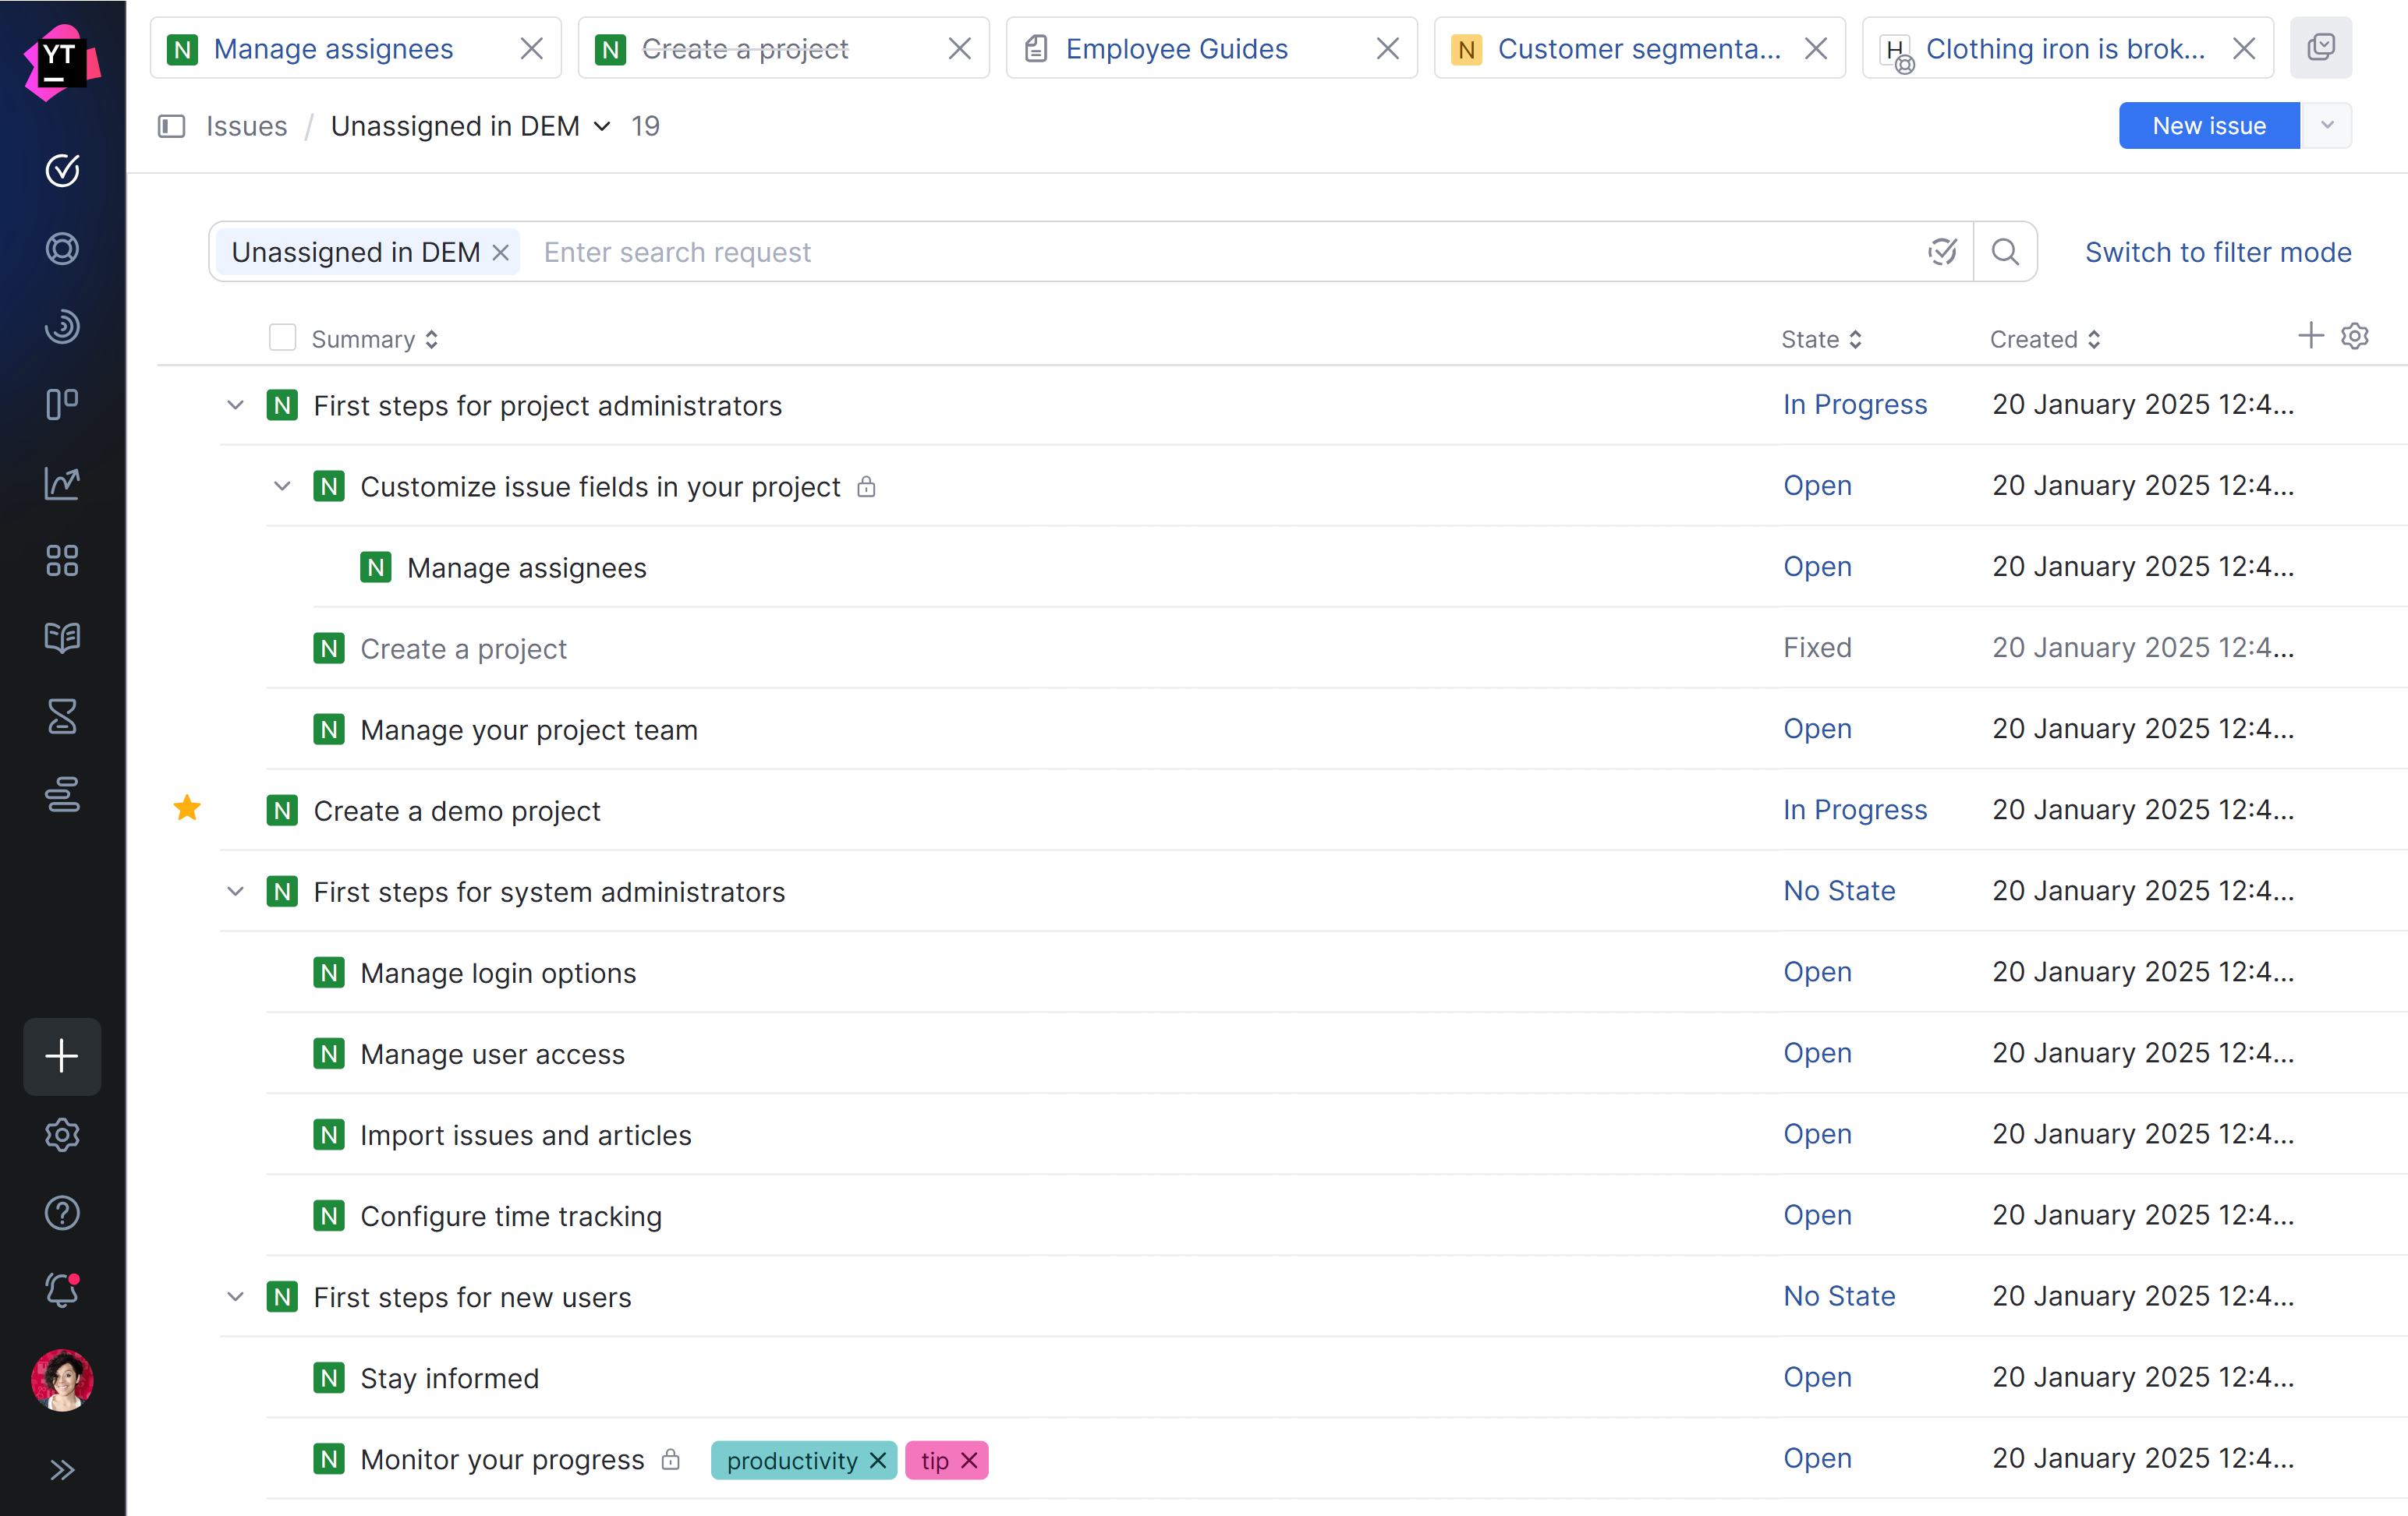
Task: Toggle the issues sidebar panel icon
Action: pos(172,126)
